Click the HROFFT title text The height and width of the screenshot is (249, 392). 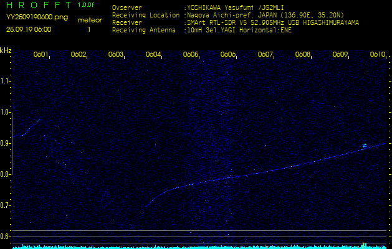[x=38, y=5]
